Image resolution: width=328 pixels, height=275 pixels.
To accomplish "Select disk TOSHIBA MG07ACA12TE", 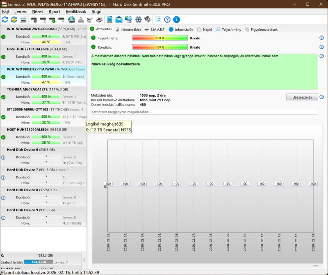I will click(43, 96).
